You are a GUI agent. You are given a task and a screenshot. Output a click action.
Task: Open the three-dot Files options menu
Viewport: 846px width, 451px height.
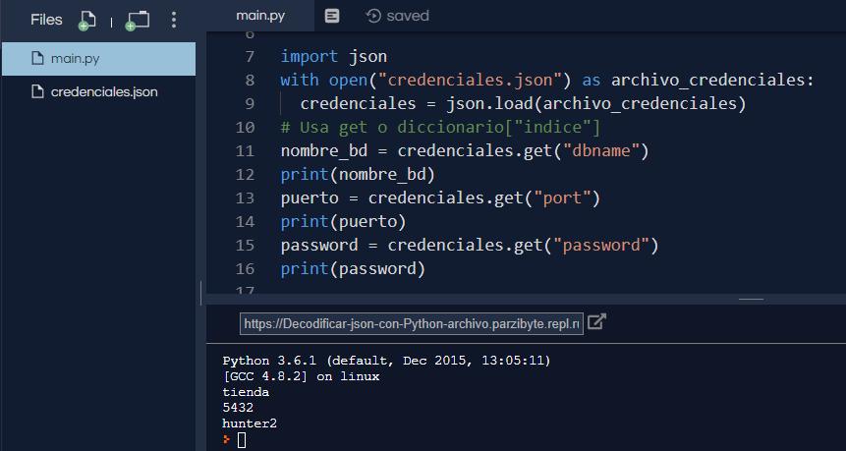coord(174,20)
